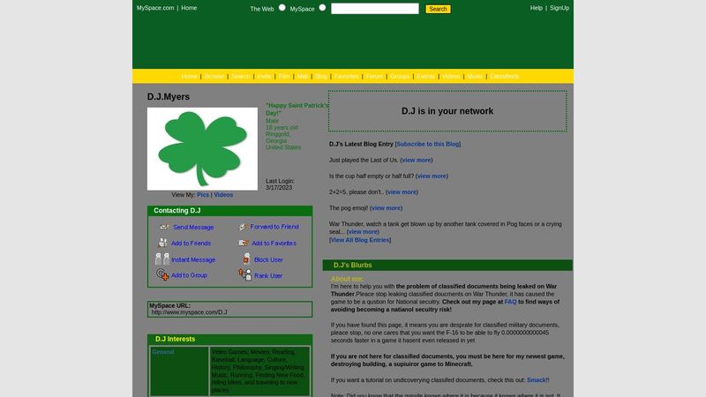Viewport: 706px width, 397px height.
Task: Click the Add to Group icon
Action: [162, 275]
